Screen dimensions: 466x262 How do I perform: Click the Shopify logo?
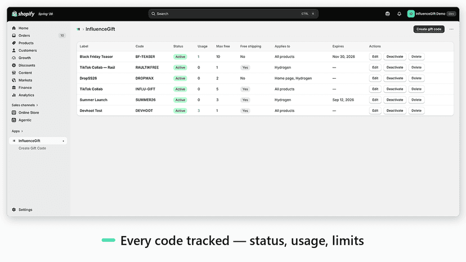(23, 14)
